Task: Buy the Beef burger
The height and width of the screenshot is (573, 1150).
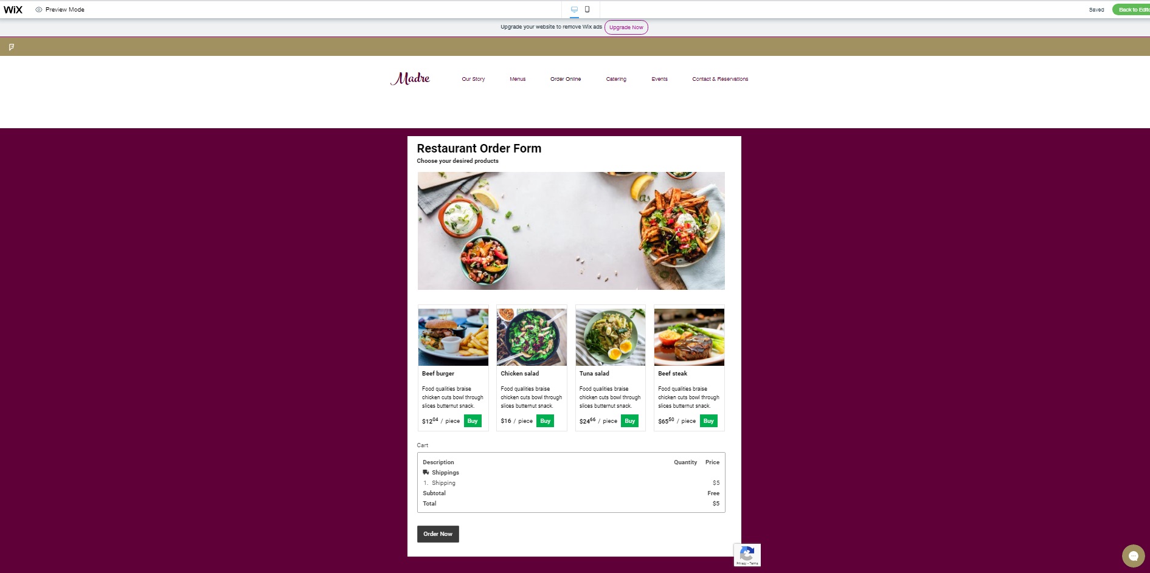Action: click(x=473, y=421)
